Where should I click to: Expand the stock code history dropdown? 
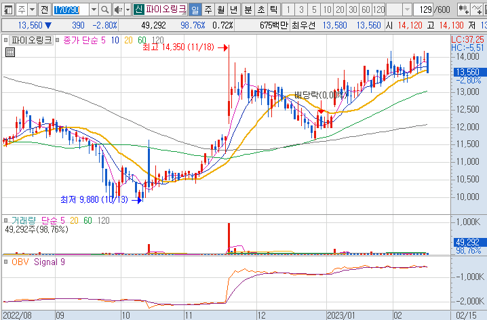94,9
